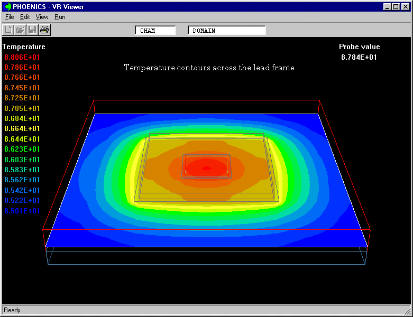Click the Temperature legend heading

point(24,47)
